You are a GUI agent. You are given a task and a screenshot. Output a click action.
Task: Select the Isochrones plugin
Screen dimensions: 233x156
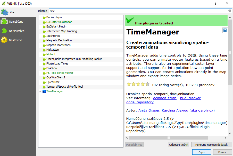[x=81, y=36]
